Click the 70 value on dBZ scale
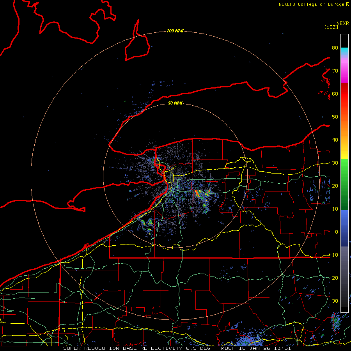 click(x=335, y=71)
